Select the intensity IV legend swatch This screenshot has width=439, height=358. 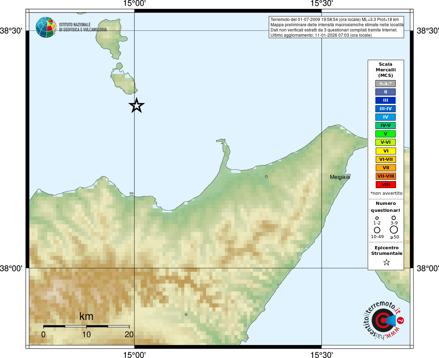click(x=386, y=117)
